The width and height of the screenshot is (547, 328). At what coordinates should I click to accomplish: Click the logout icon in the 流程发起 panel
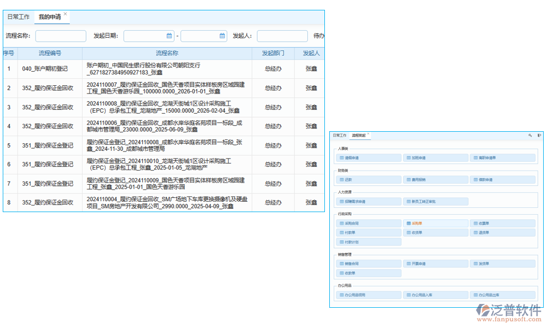click(x=539, y=135)
